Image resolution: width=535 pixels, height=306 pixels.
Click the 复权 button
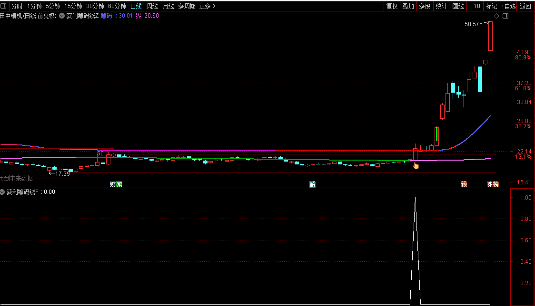tap(392, 6)
